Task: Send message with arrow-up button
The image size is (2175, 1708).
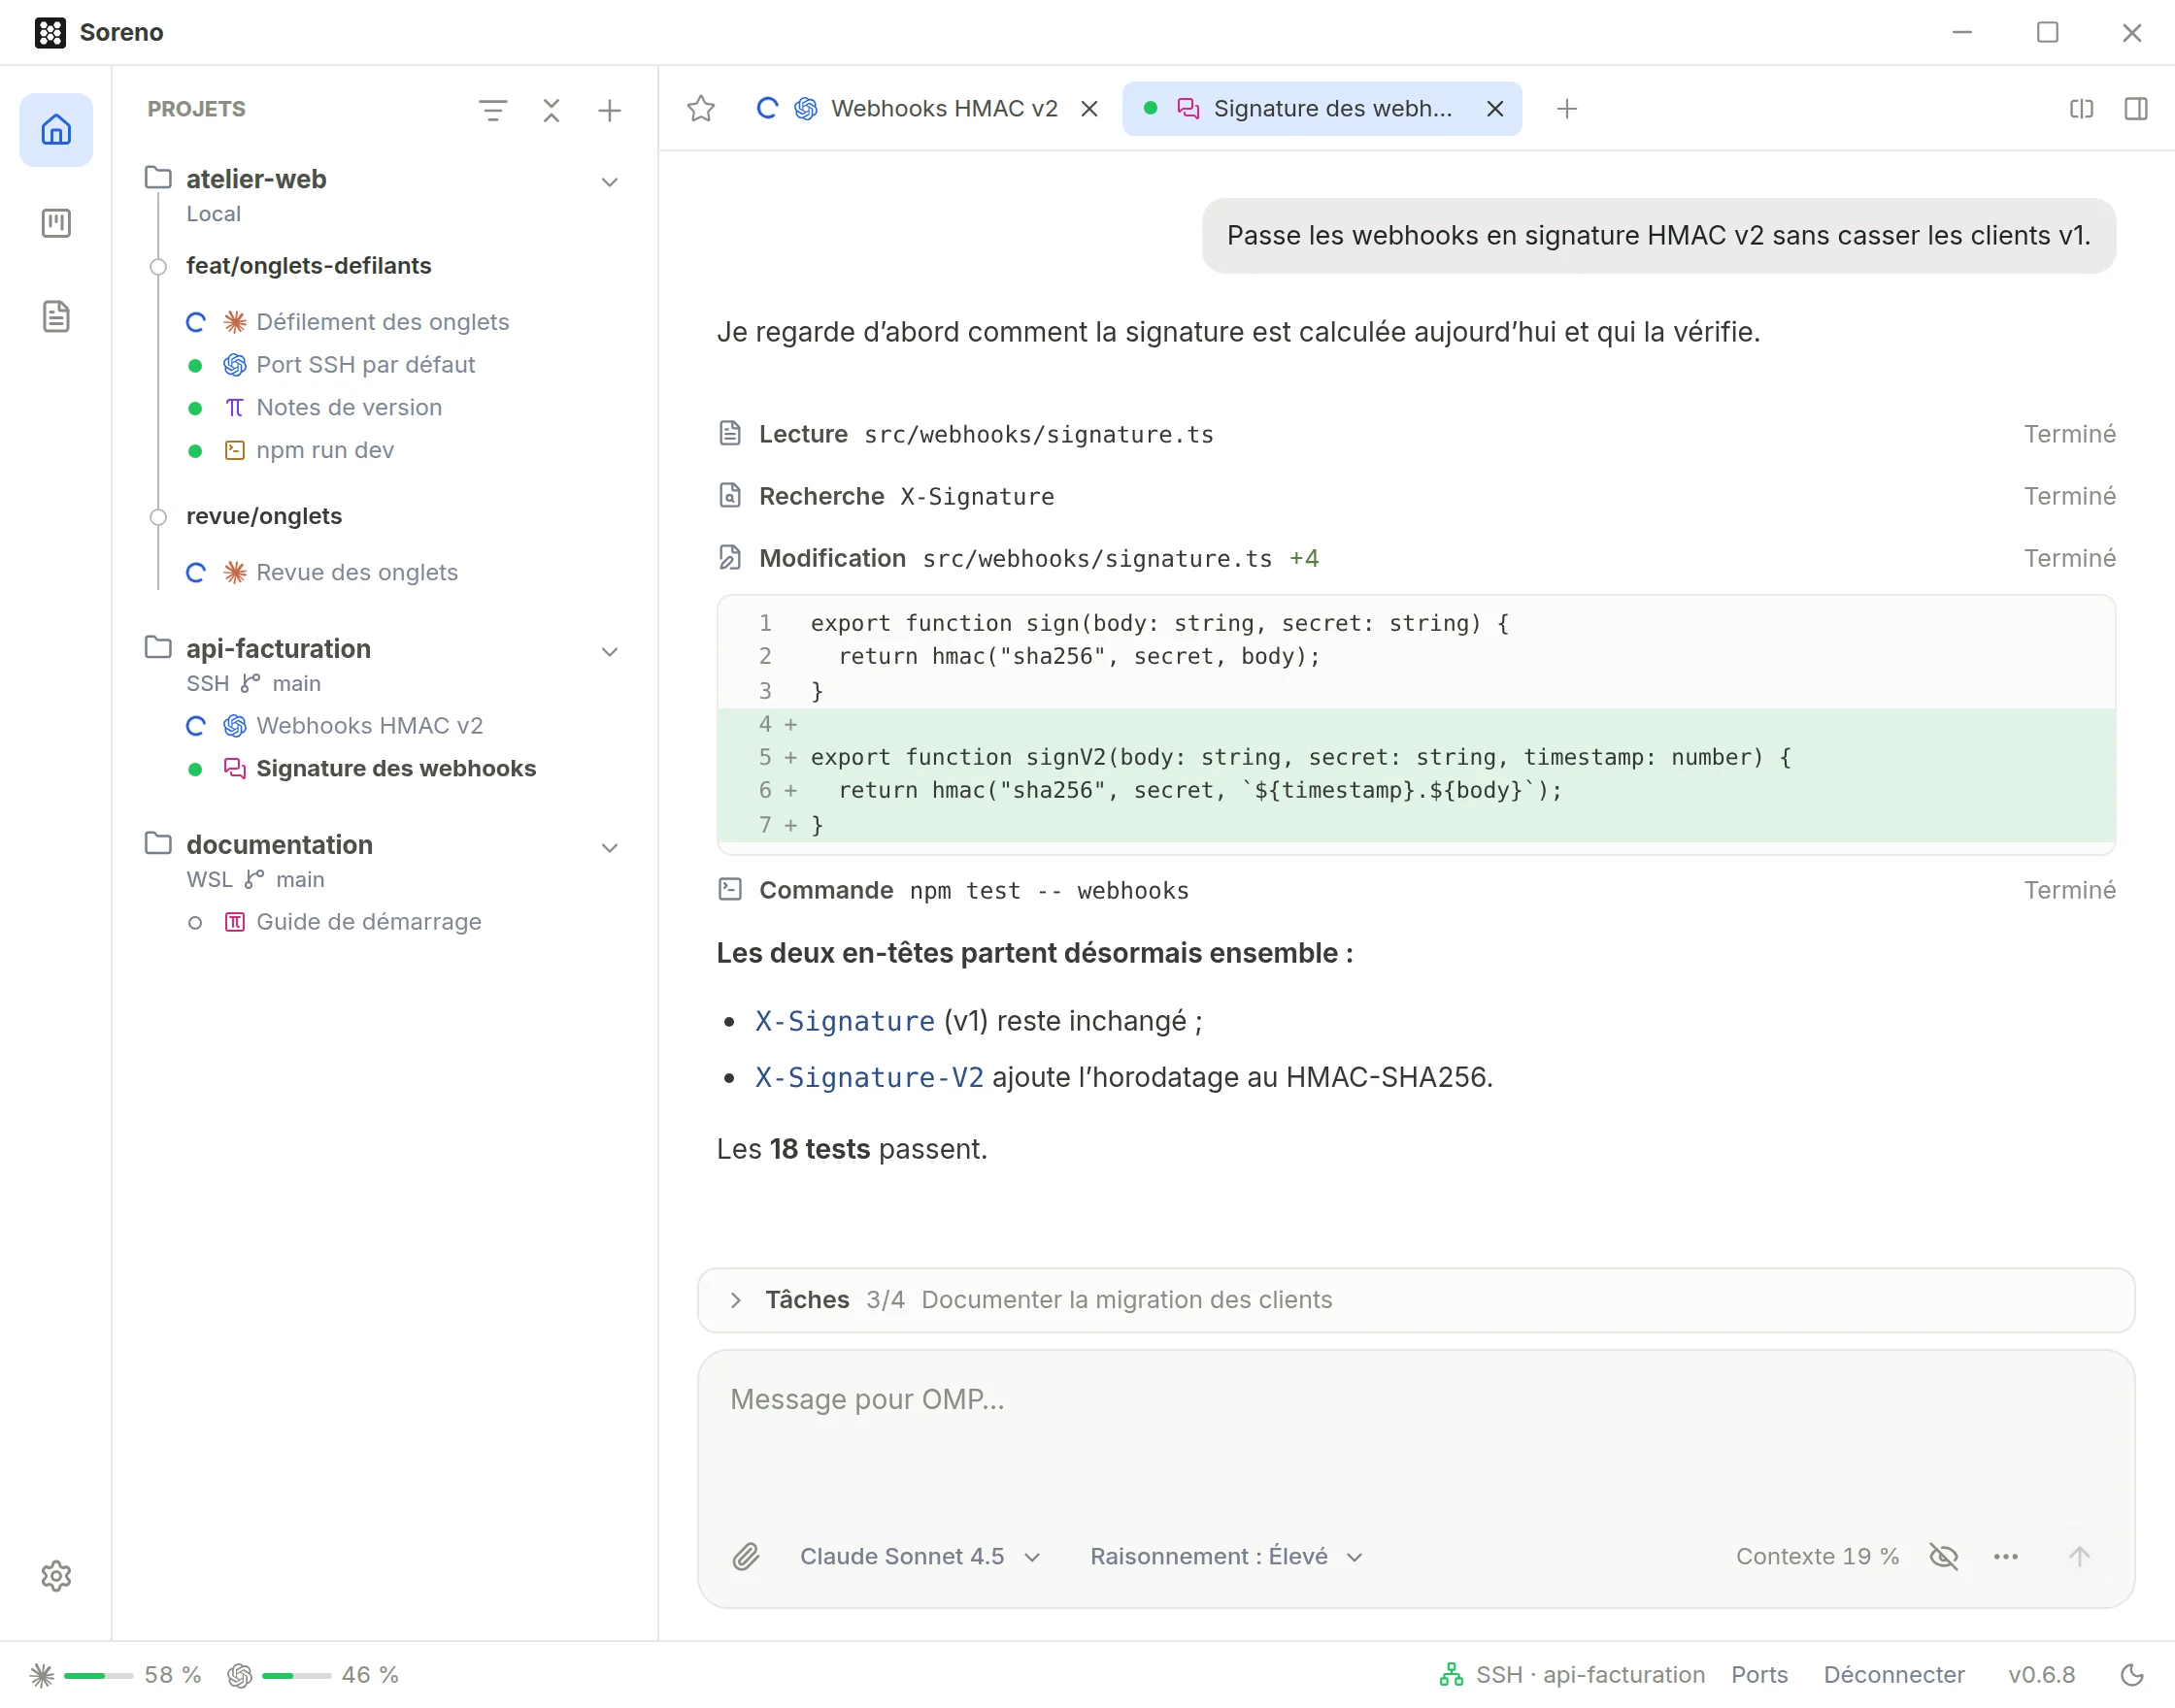Action: [2079, 1556]
